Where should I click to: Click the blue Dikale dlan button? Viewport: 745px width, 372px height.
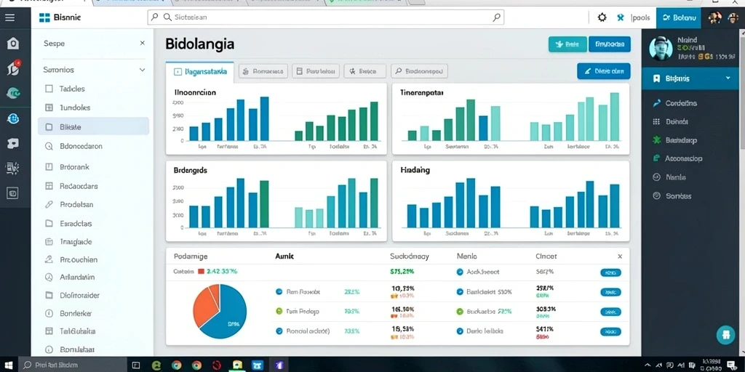(x=603, y=71)
